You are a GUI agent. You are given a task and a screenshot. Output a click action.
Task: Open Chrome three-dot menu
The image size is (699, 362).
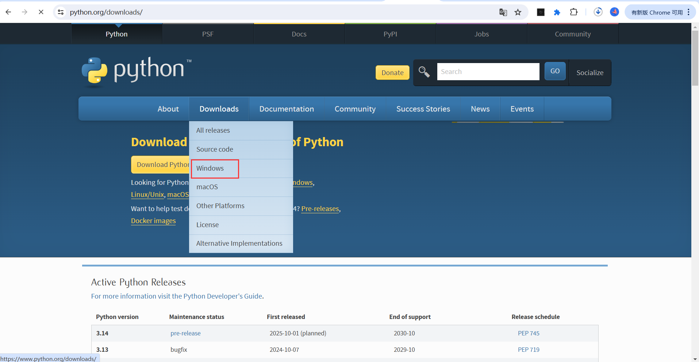tap(688, 12)
